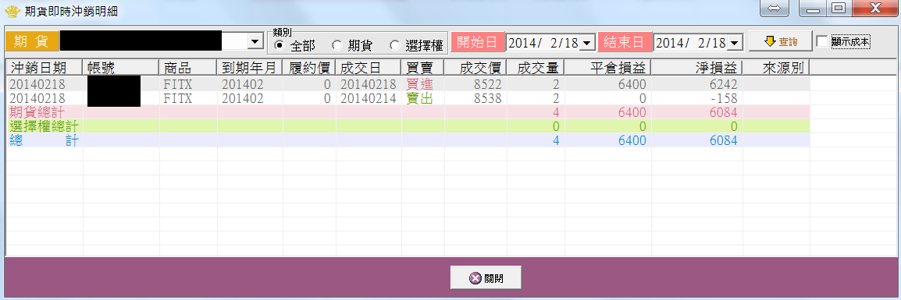Minimize the window
Screen dimensions: 901x300
(x=813, y=8)
